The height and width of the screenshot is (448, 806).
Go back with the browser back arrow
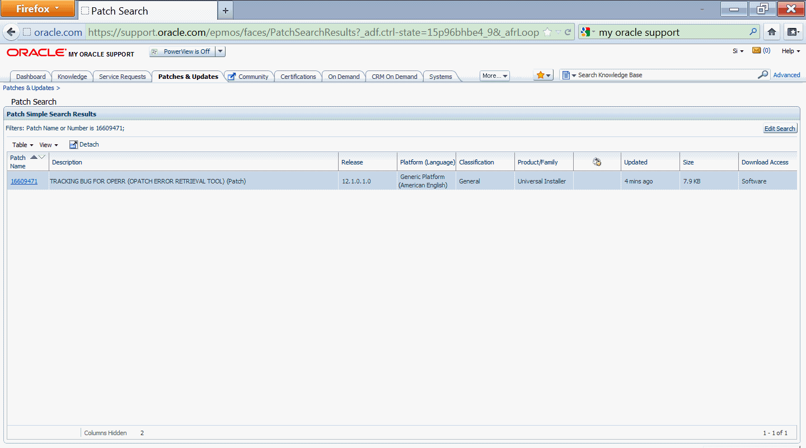11,32
